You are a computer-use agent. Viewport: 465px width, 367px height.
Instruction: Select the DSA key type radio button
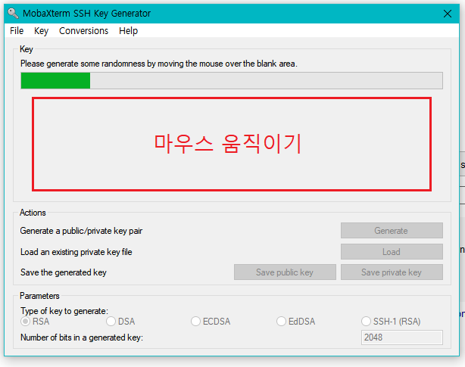111,322
